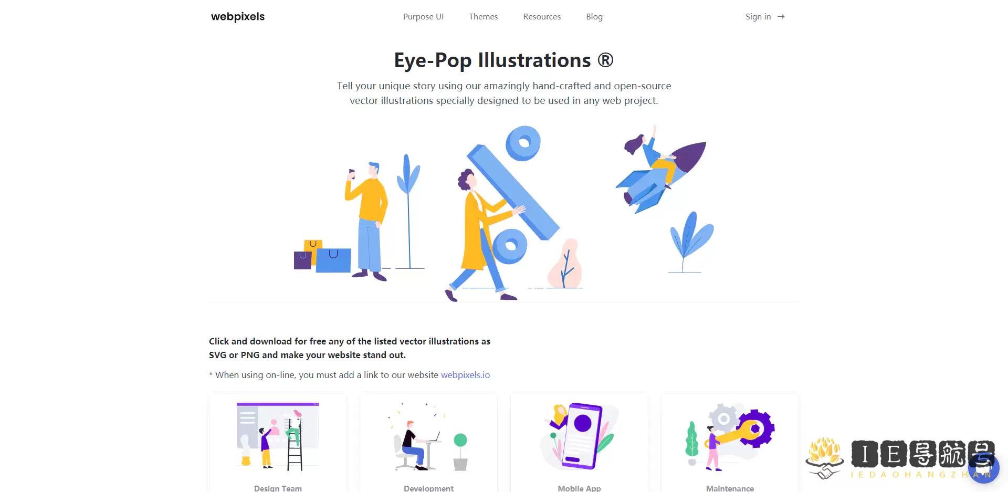The width and height of the screenshot is (1008, 492).
Task: Open the Purpose UI menu item
Action: point(423,17)
